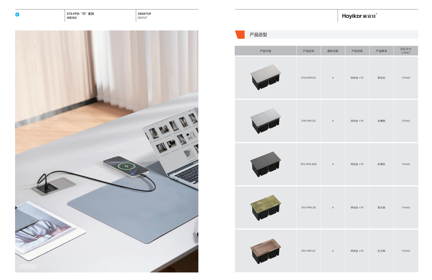Screen dimensions: 432x280
Task: Select the STS-FP01ZN brushed nickel outlet image
Action: tap(265, 77)
